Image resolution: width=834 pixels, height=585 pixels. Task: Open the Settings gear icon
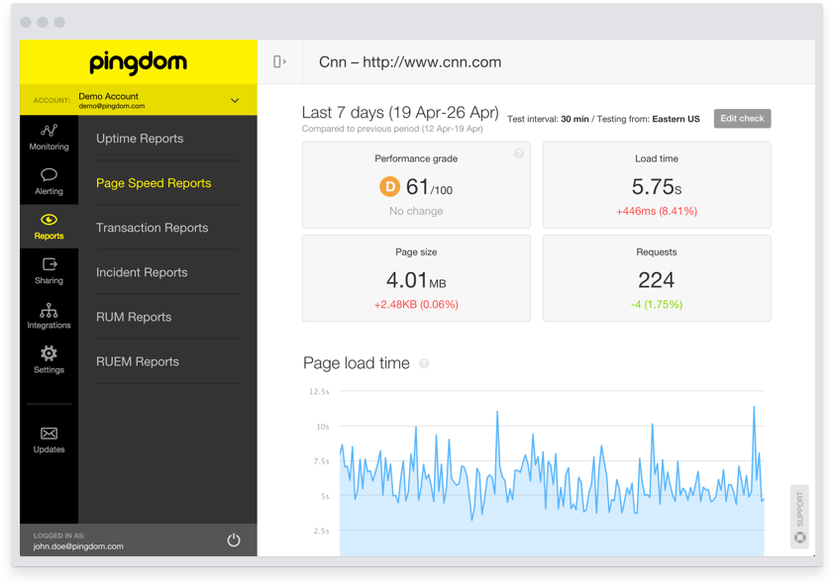(49, 353)
